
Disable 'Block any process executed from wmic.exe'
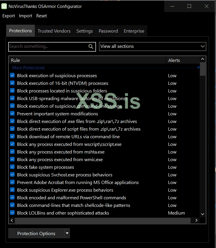12,159
